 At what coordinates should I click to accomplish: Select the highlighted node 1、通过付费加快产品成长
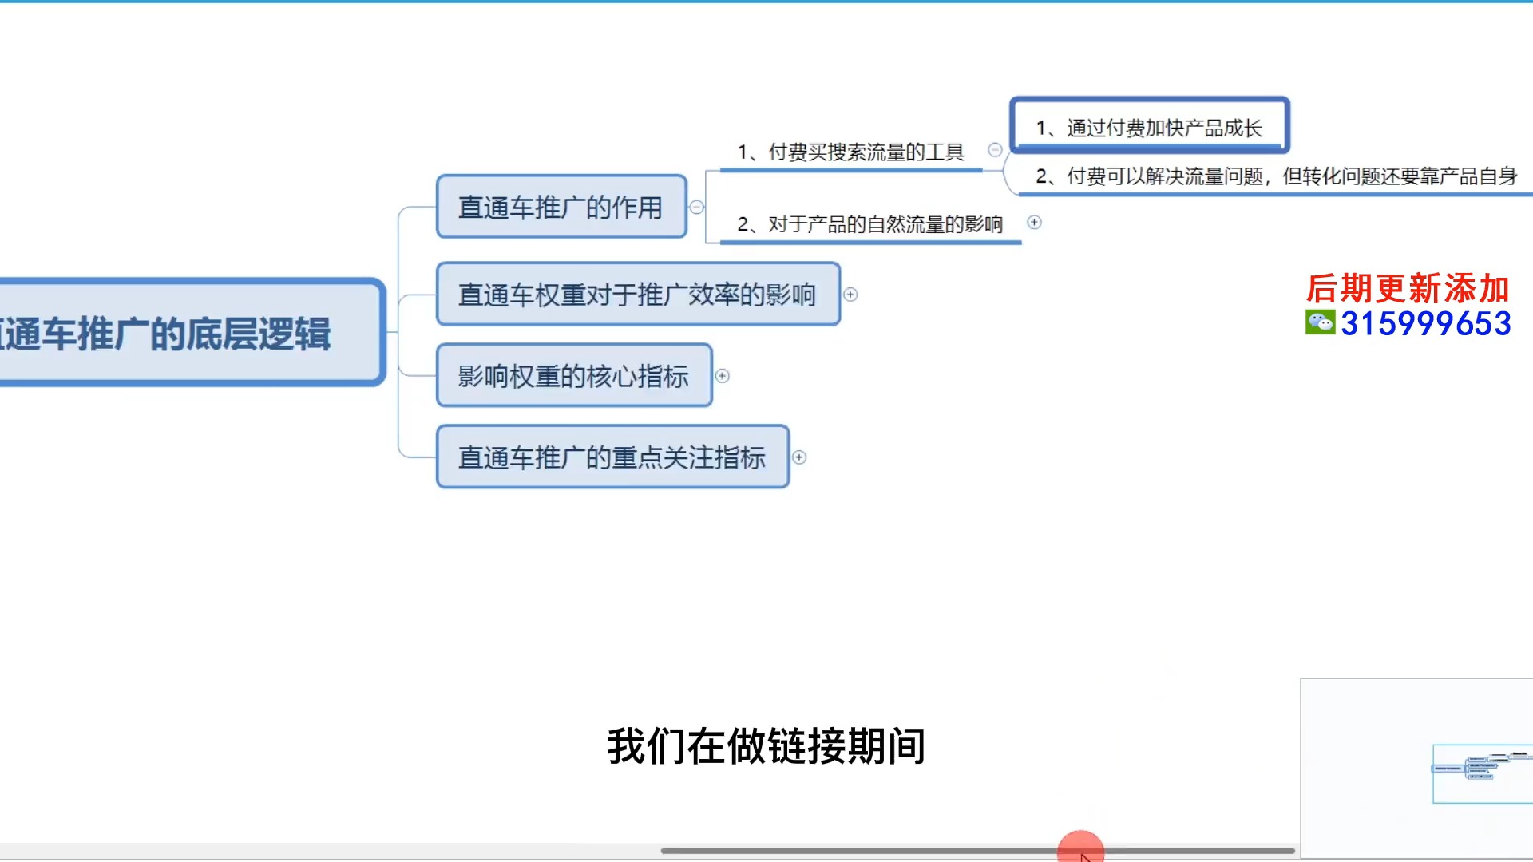click(x=1150, y=126)
